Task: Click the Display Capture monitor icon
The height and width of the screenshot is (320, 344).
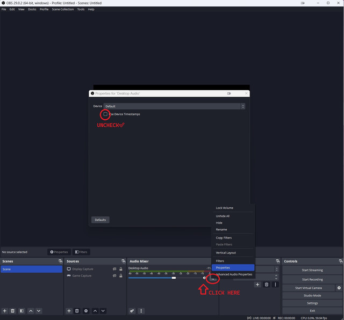Action: (69, 269)
